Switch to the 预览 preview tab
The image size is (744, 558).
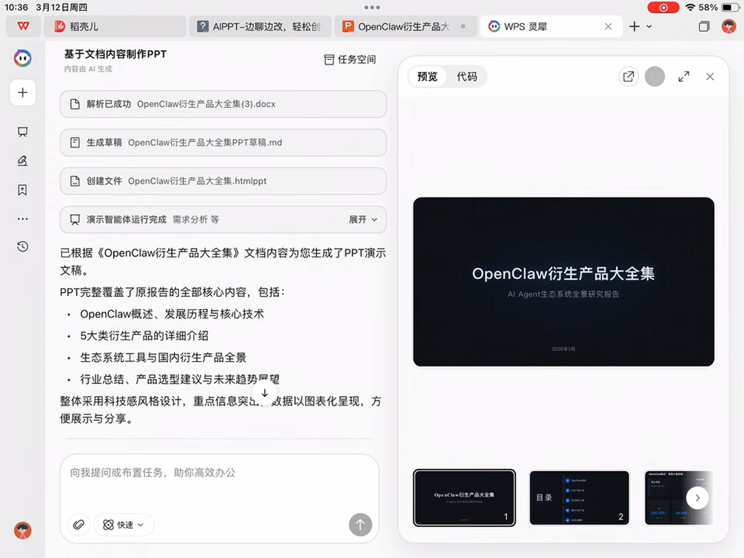coord(428,76)
